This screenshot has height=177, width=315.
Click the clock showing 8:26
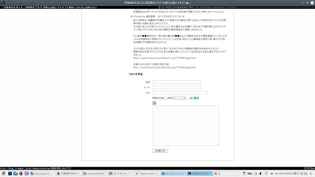(304, 174)
